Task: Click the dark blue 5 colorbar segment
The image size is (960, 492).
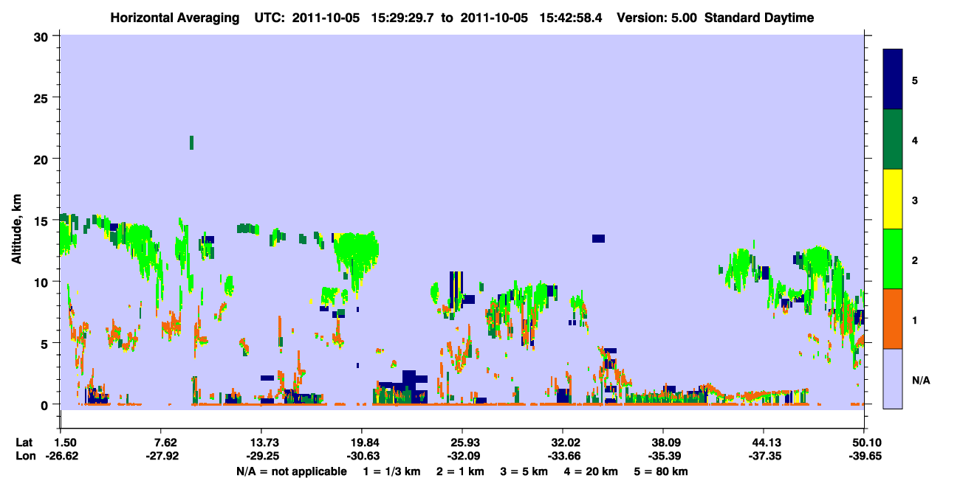Action: click(x=893, y=80)
